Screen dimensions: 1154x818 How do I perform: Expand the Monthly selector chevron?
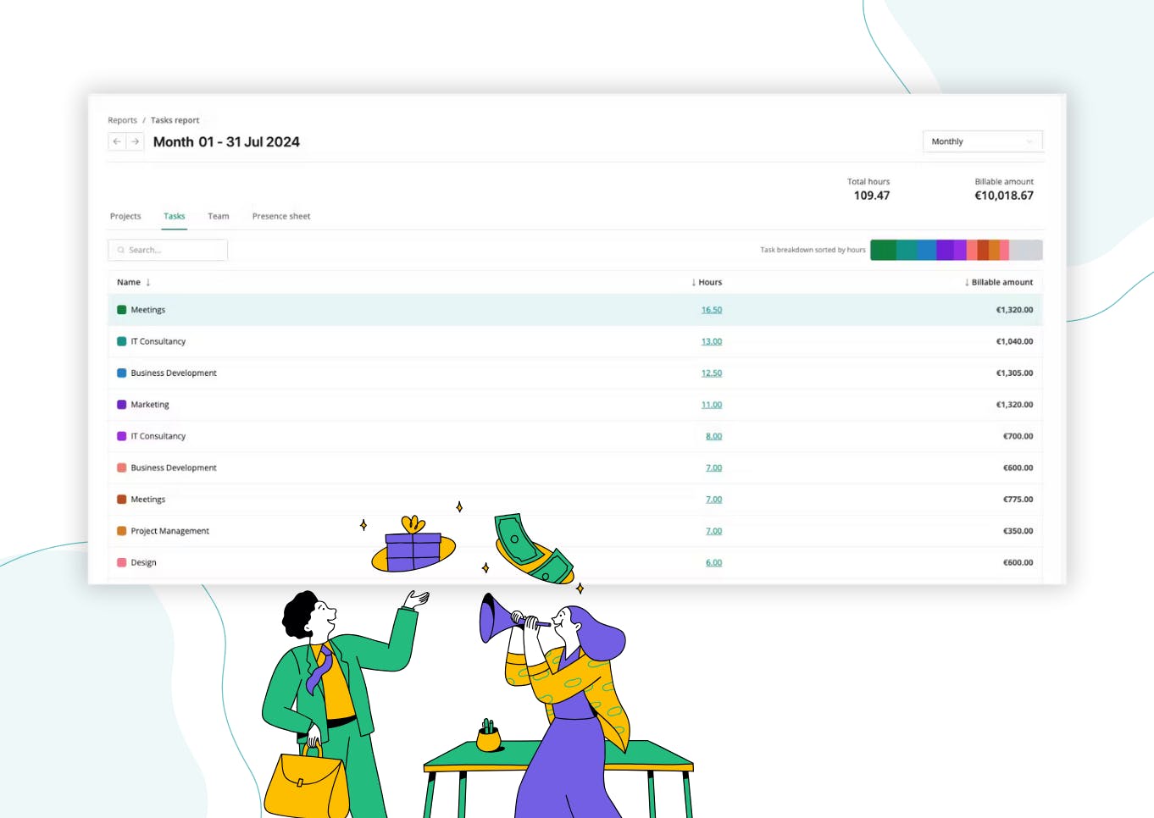pos(1029,141)
